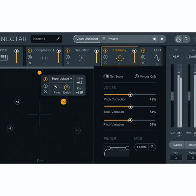Click the Fine tune knob
This screenshot has width=196, height=196.
coord(57,87)
